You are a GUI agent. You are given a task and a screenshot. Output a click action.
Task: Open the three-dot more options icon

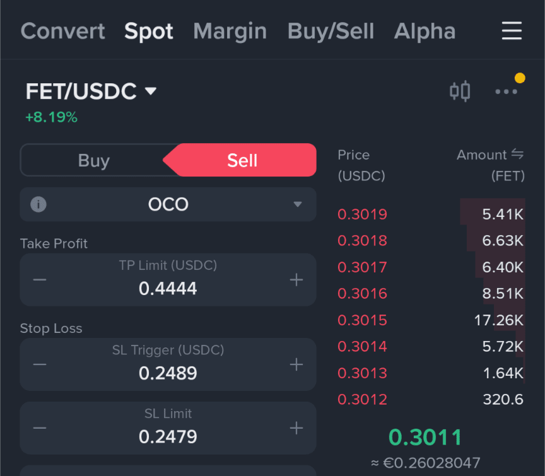click(507, 91)
